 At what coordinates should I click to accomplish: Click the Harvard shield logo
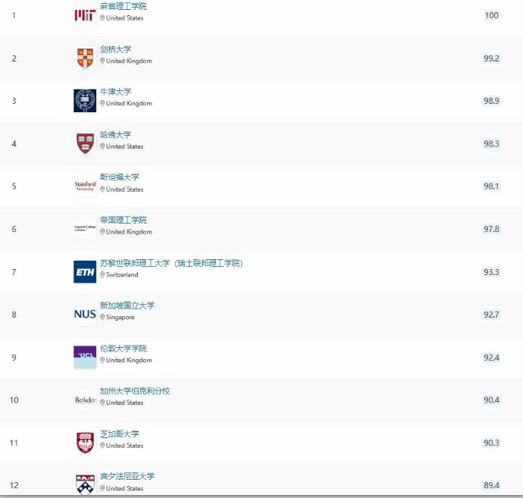click(x=85, y=144)
